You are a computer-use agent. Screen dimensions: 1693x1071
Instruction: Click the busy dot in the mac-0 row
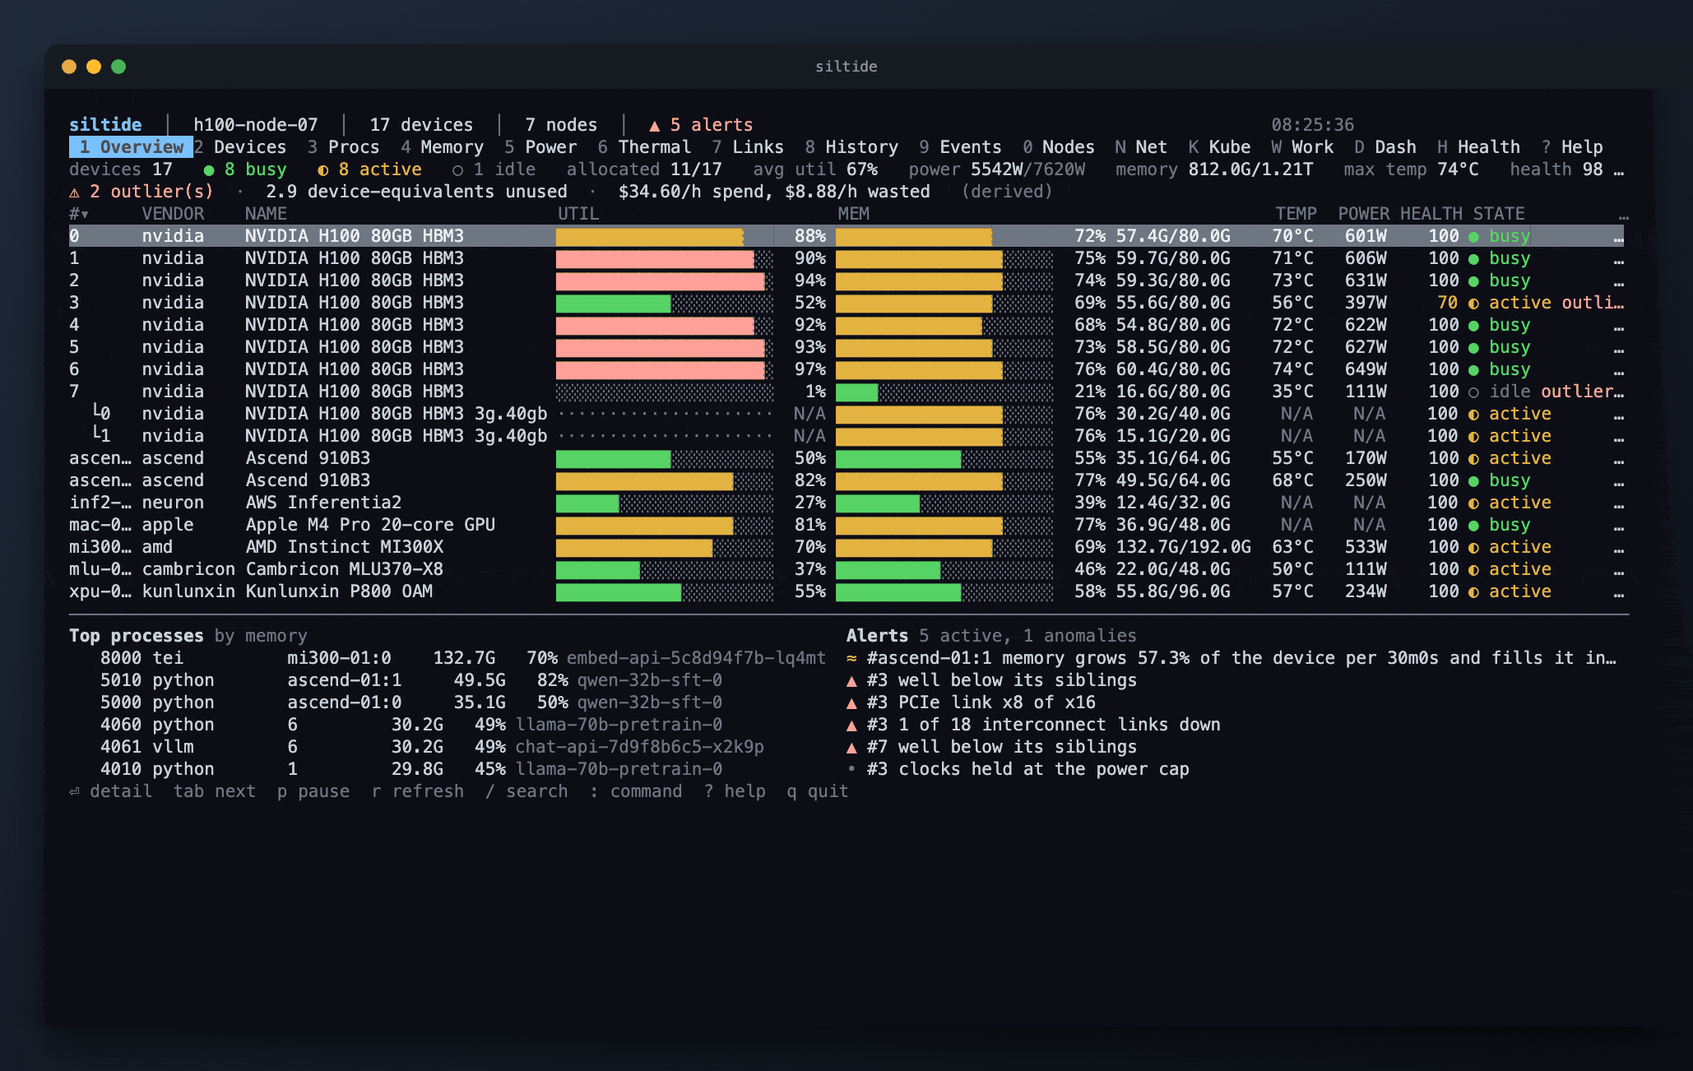[1473, 526]
